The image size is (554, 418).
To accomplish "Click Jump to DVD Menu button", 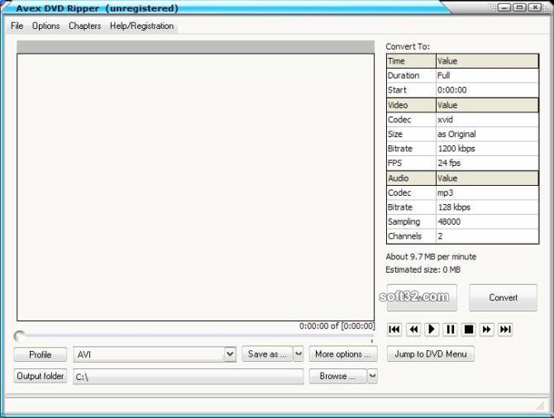I will pyautogui.click(x=431, y=354).
